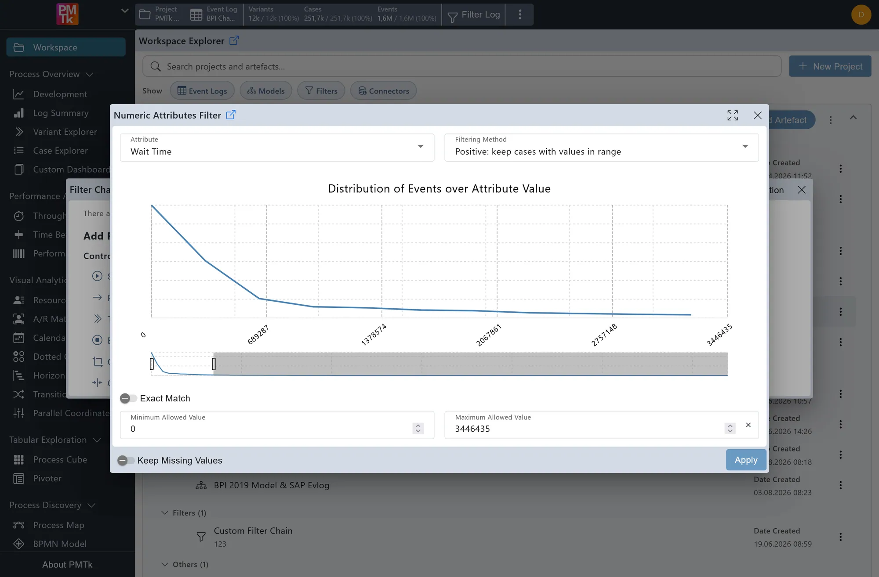The height and width of the screenshot is (577, 879).
Task: Open Case Explorer in the sidebar
Action: point(60,151)
